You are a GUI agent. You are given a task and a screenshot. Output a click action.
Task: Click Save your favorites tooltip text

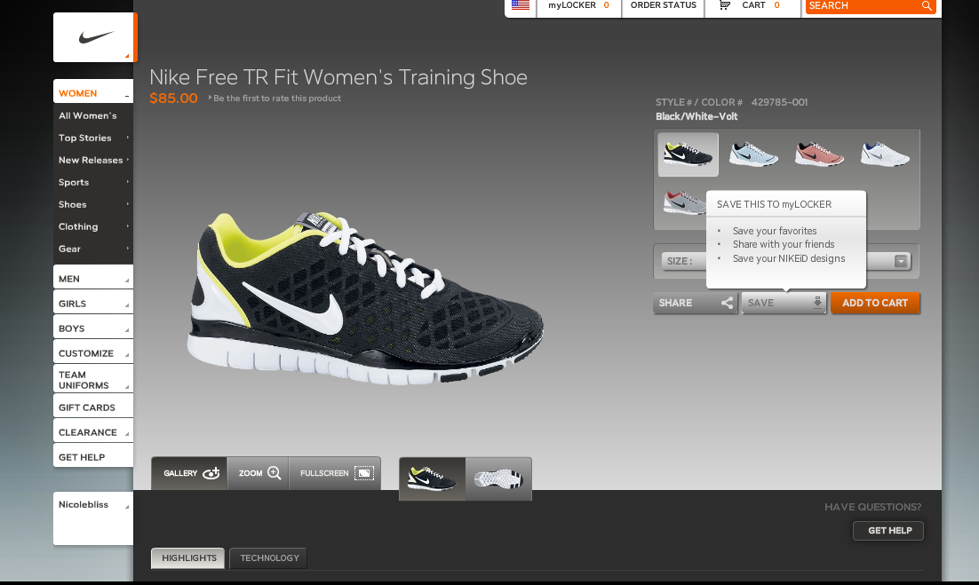click(x=774, y=231)
